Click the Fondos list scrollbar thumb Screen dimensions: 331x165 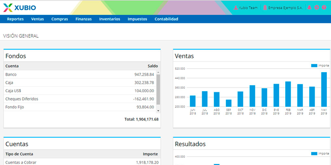click(158, 89)
